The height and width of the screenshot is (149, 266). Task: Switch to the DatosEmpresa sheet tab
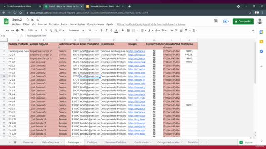click(50, 142)
